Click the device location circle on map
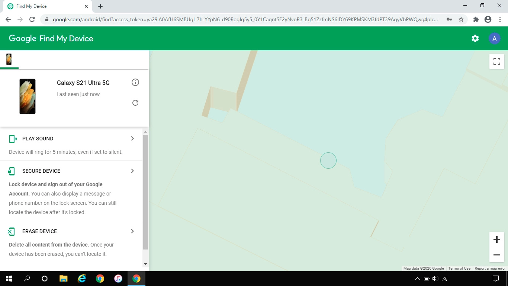 [x=328, y=161]
